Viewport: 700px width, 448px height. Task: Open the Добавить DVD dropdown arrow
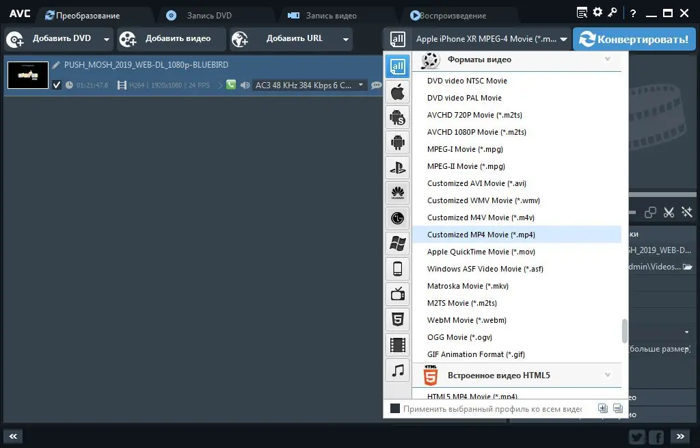pos(106,39)
